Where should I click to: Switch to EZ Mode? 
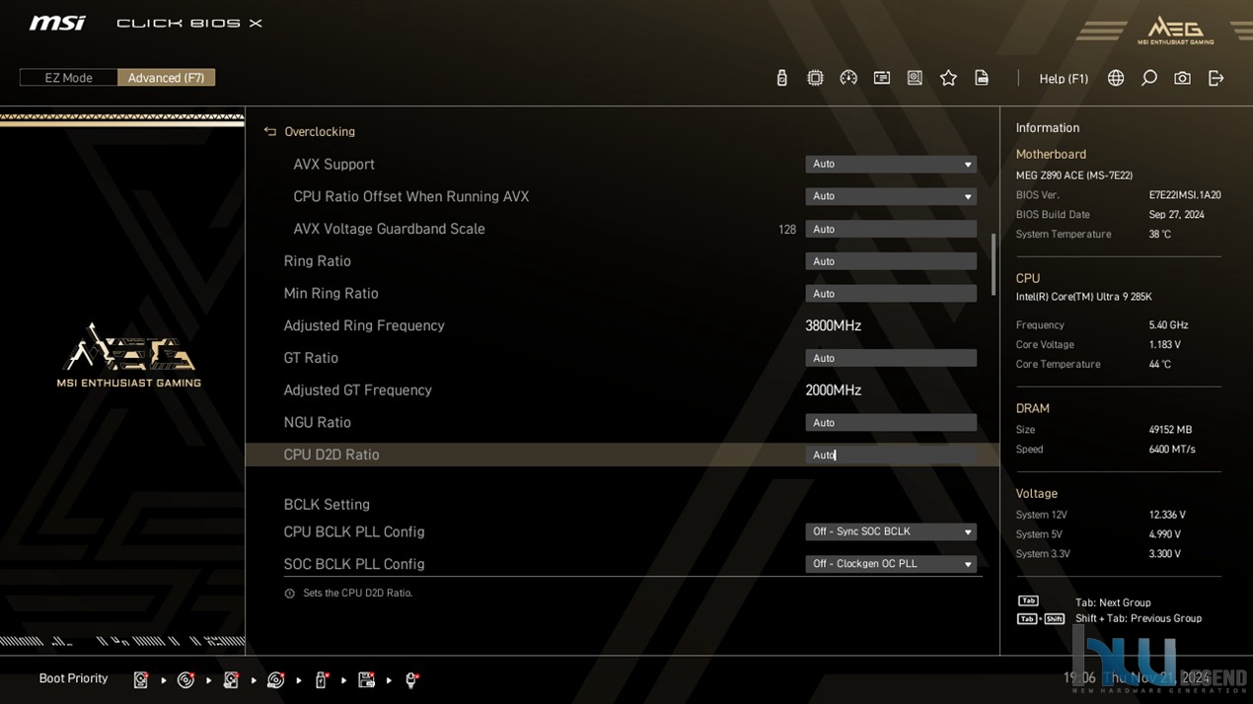[68, 78]
